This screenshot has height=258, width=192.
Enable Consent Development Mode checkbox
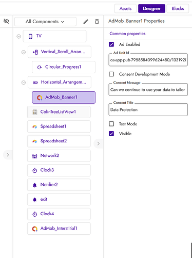pyautogui.click(x=111, y=74)
